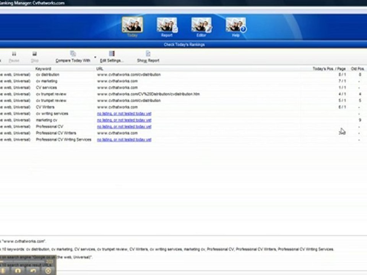The image size is (367, 275).
Task: Open 'no listing' link for Professional CV Writing Services
Action: click(124, 140)
